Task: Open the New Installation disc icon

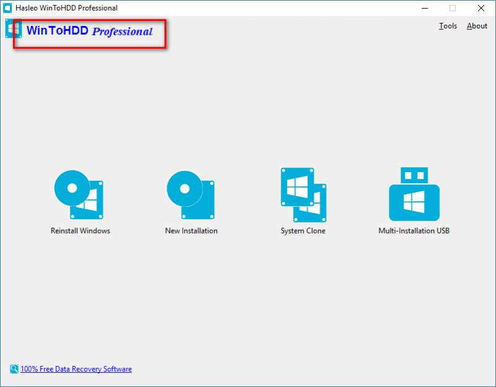Action: 191,195
